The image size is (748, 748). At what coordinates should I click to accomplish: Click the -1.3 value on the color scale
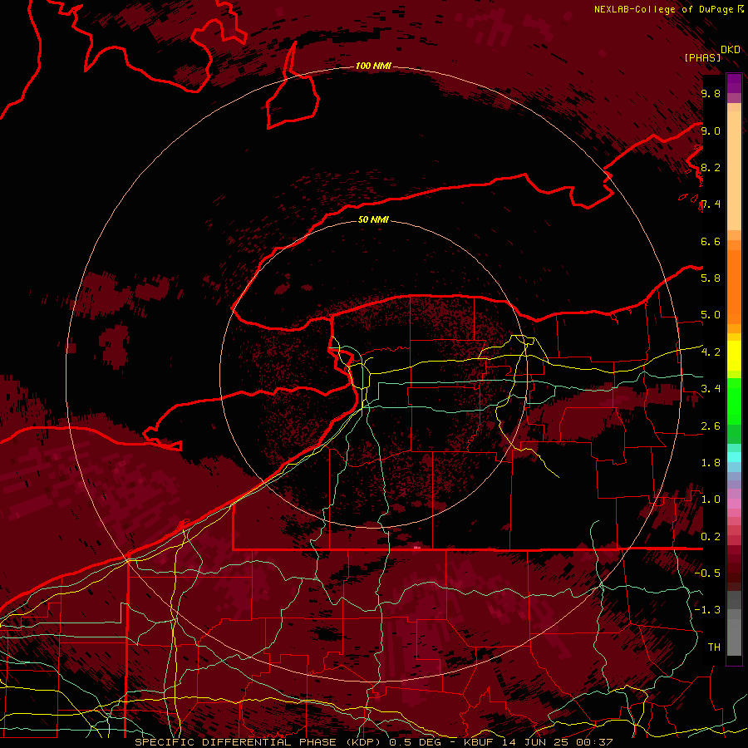click(x=707, y=610)
